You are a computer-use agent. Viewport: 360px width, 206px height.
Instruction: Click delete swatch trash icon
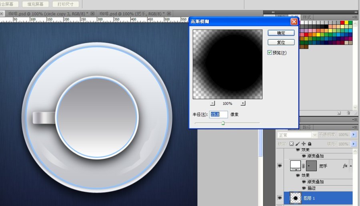pos(348,113)
